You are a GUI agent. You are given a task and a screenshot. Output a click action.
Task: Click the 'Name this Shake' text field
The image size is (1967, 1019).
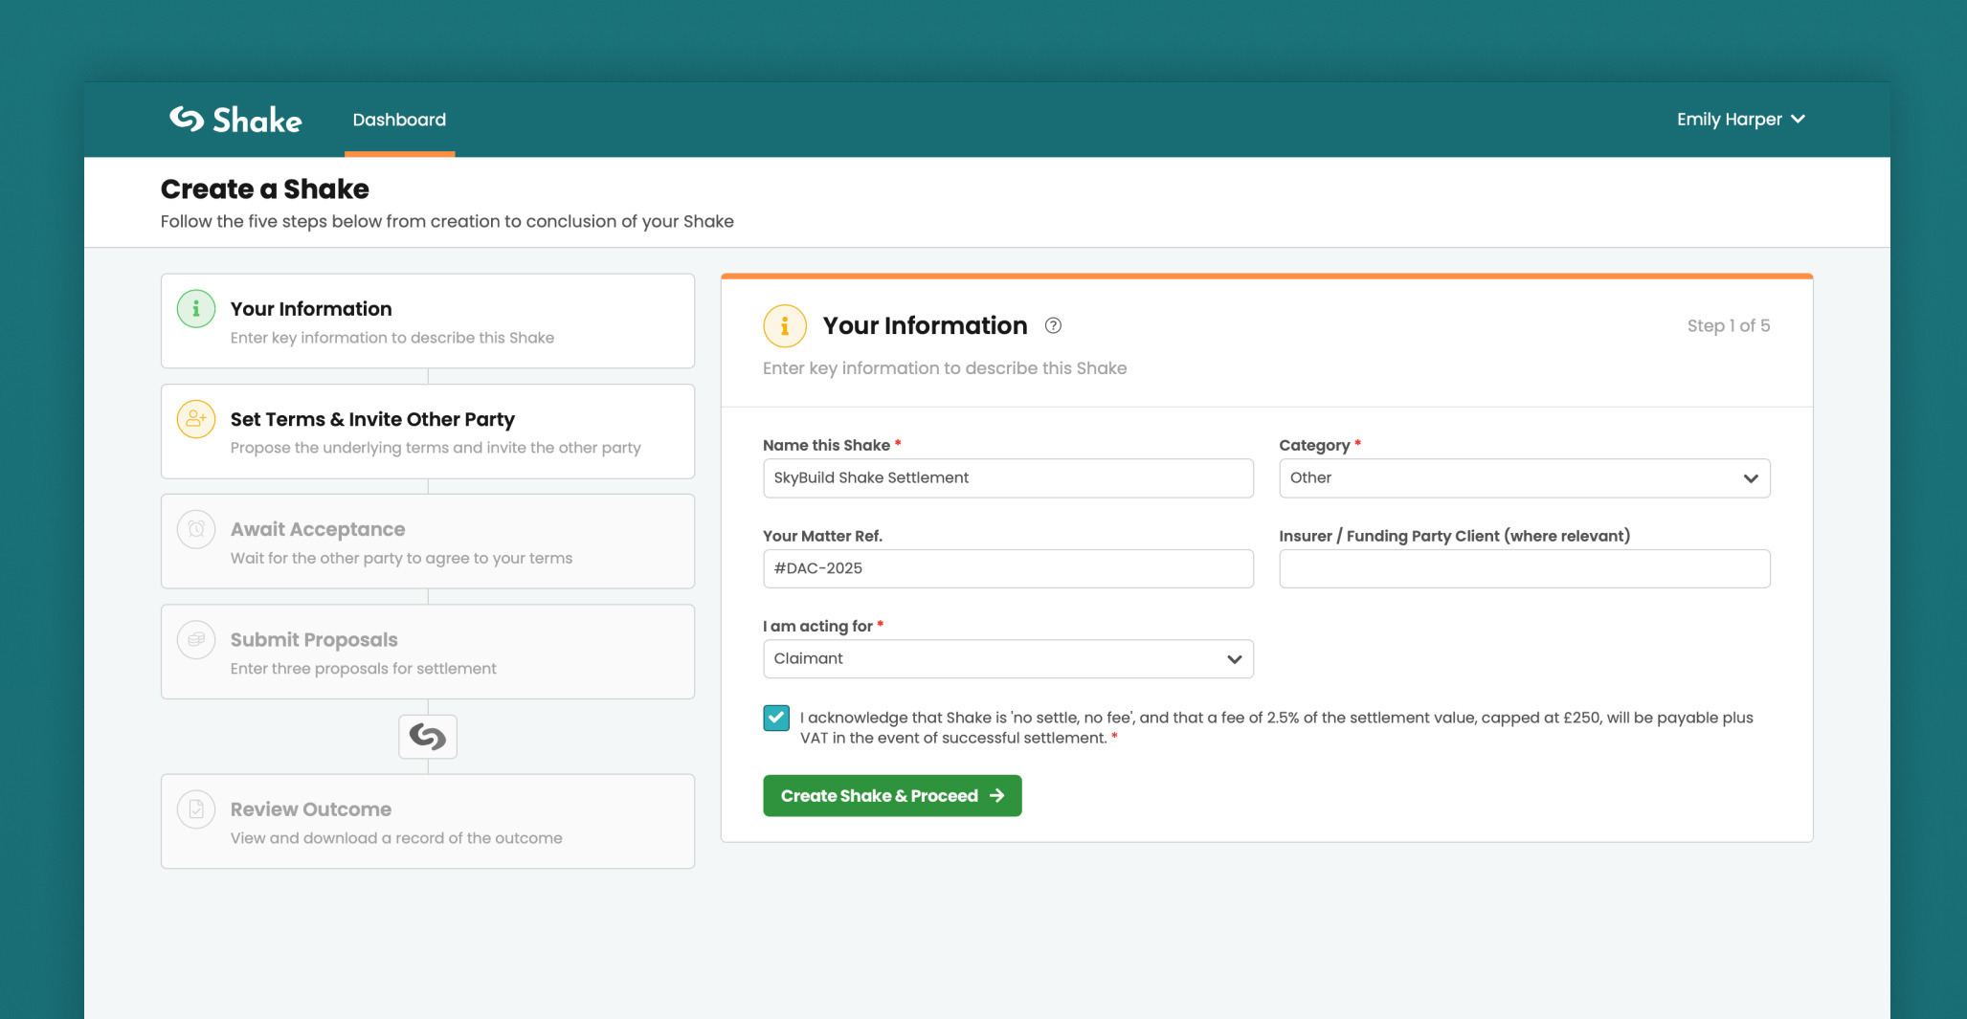pos(1008,477)
